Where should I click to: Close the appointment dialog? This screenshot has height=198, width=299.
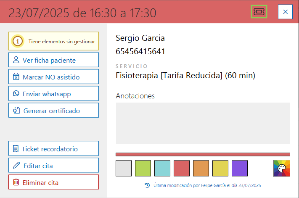coord(285,12)
